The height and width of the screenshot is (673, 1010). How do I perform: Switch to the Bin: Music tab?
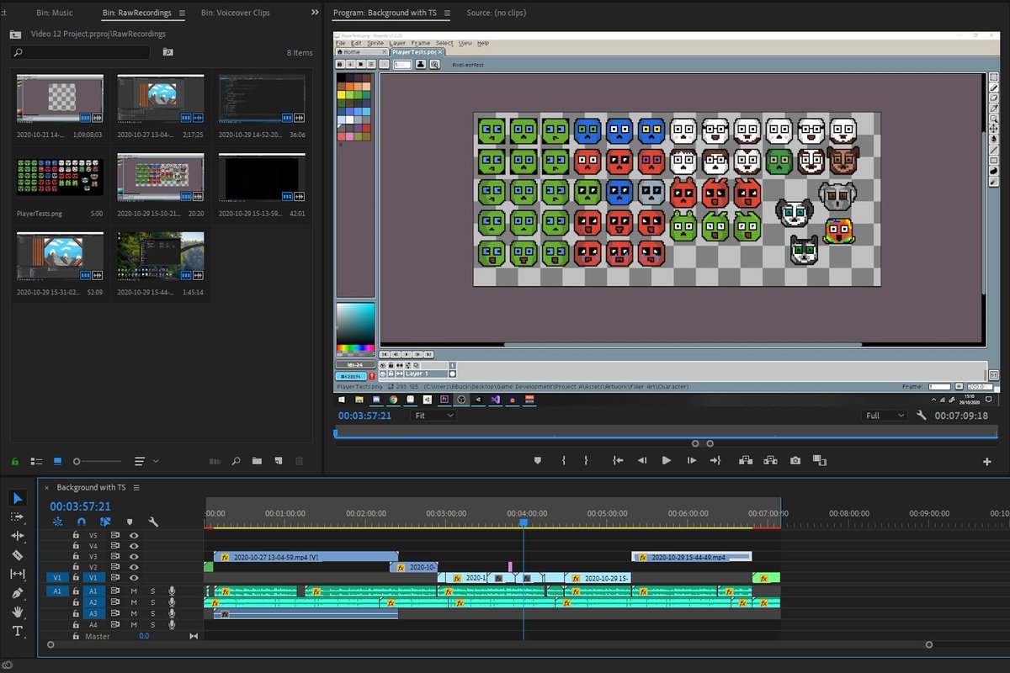pyautogui.click(x=55, y=13)
